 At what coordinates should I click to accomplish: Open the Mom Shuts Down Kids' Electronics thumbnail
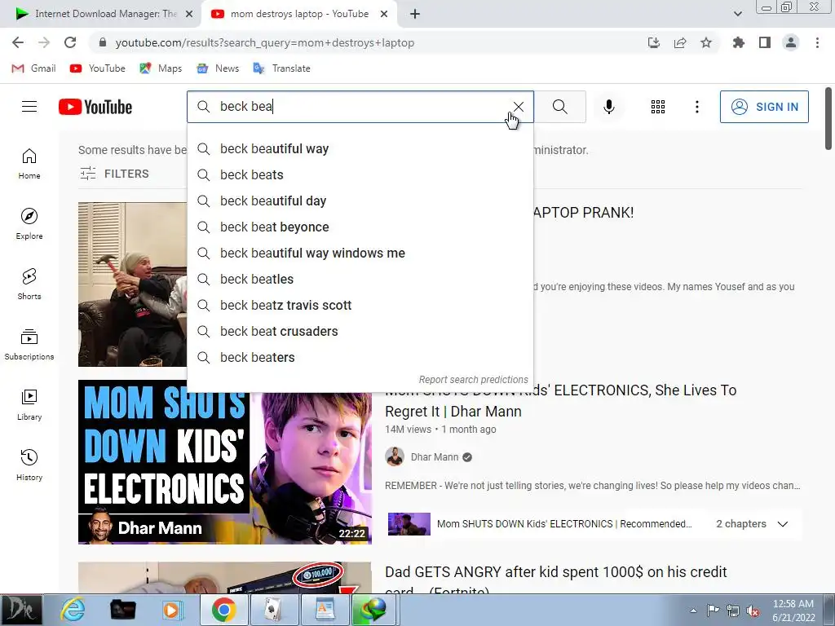pyautogui.click(x=225, y=462)
